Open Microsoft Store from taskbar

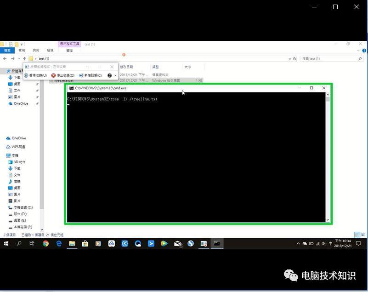[85, 244]
